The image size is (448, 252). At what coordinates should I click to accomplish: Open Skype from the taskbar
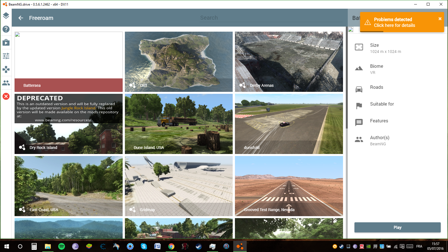point(144,246)
